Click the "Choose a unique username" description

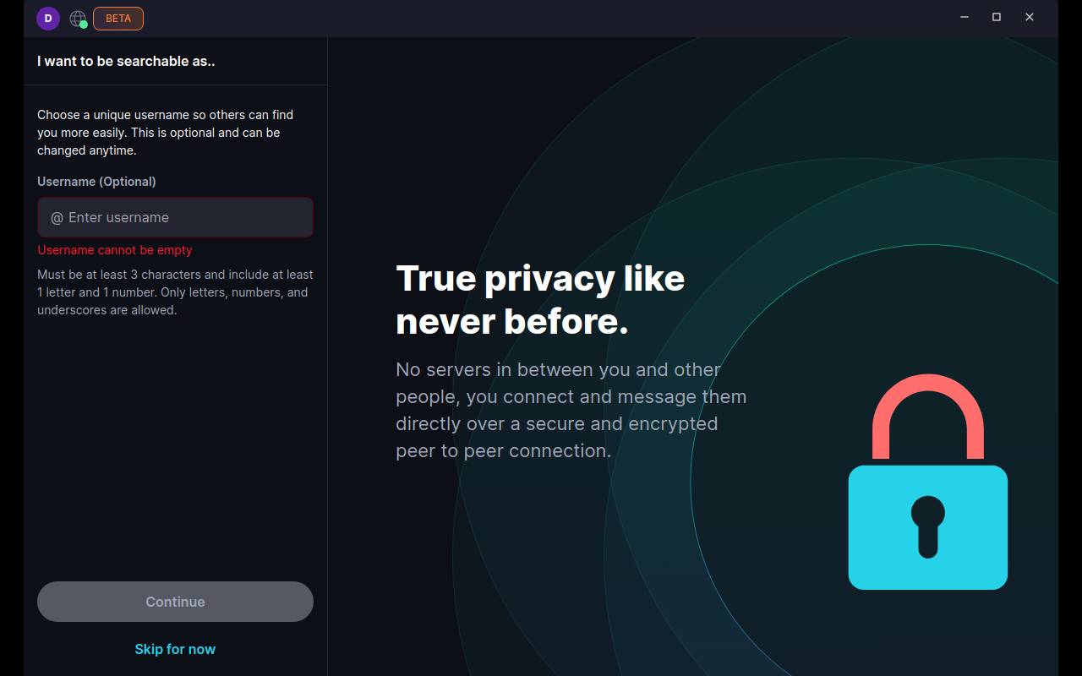[165, 133]
